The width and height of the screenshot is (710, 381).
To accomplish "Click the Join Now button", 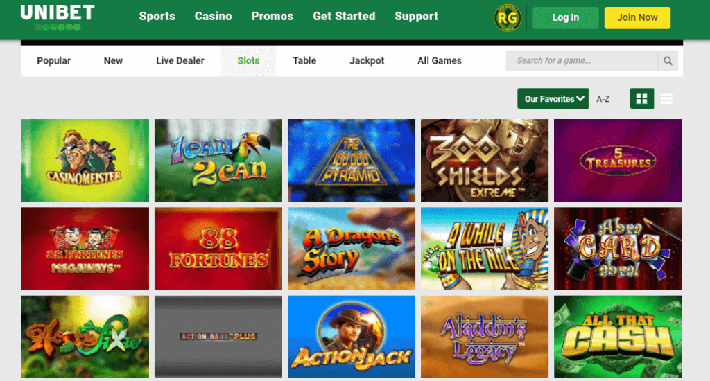I will click(637, 17).
